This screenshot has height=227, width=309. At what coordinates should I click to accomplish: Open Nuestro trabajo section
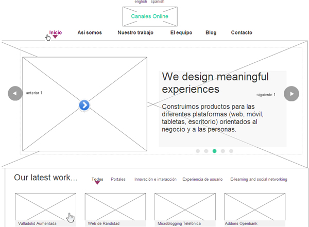[x=135, y=32]
